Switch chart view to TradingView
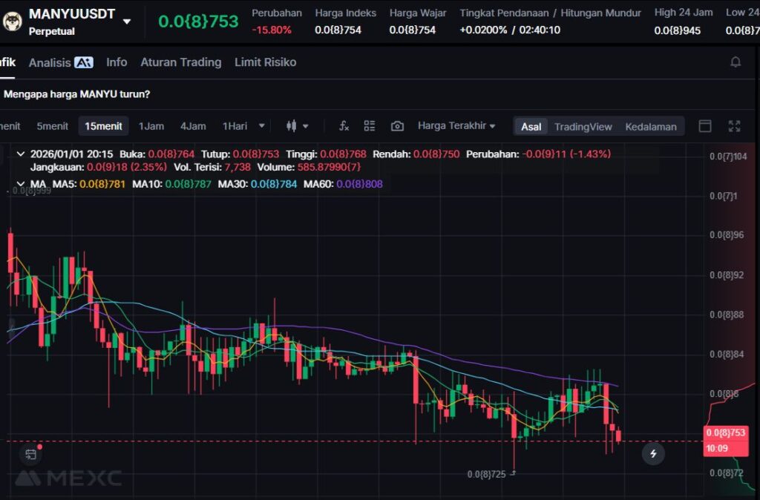The height and width of the screenshot is (500, 760). point(583,126)
